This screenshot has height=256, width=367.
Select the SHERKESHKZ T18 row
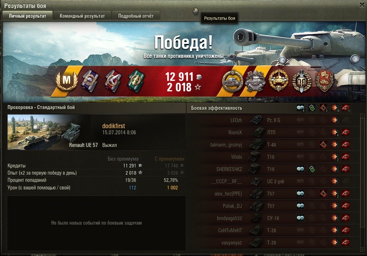pos(273,169)
